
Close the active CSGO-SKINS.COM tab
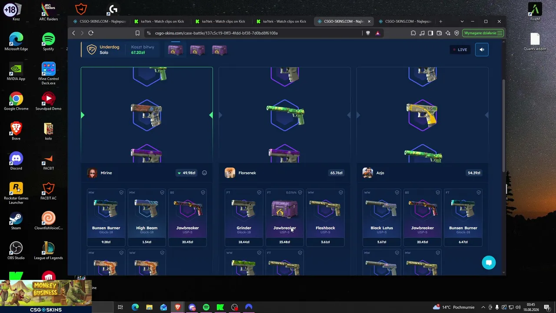369,21
